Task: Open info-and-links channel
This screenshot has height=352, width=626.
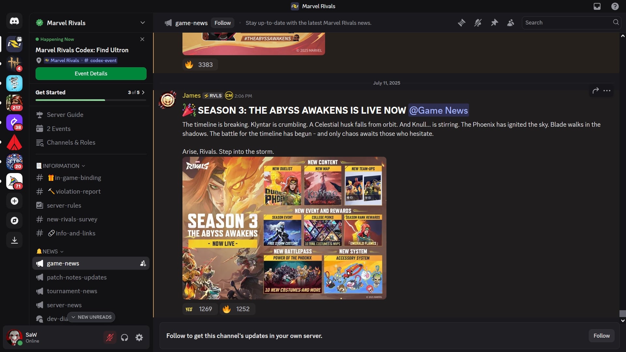Action: coord(91,233)
